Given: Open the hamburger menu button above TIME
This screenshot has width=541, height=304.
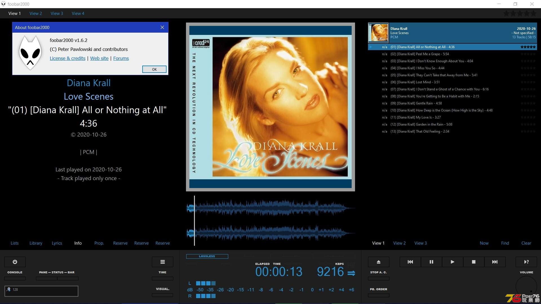Looking at the screenshot, I should (x=163, y=262).
